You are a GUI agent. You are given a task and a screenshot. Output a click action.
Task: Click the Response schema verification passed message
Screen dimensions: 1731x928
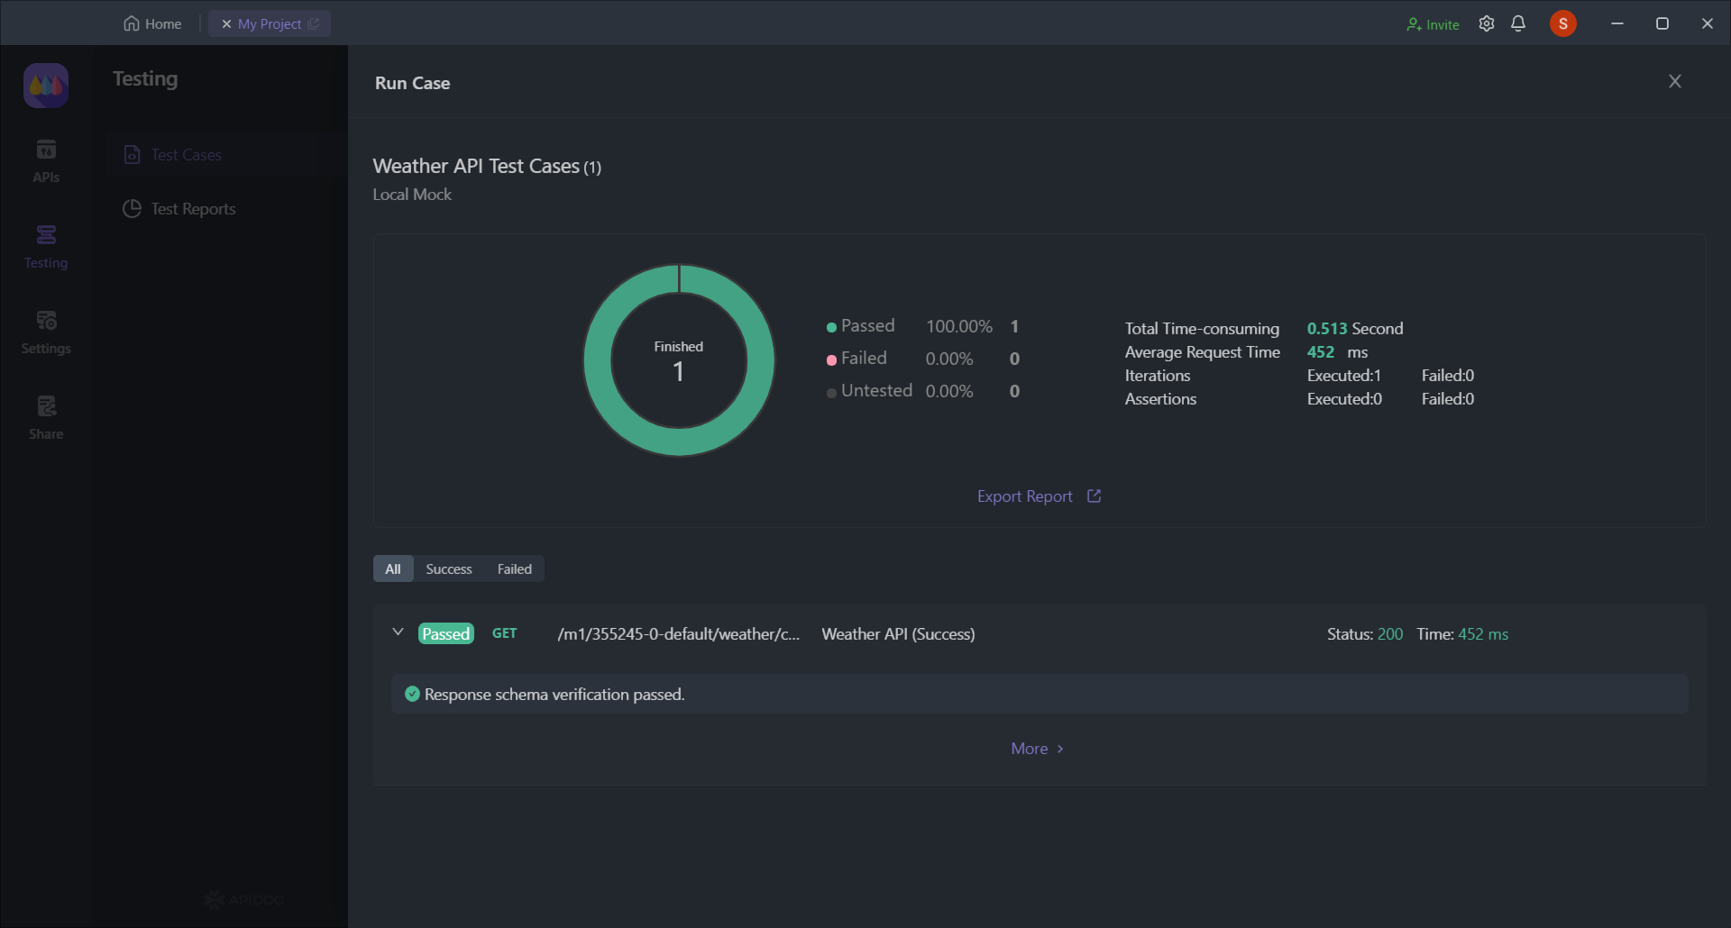click(x=554, y=695)
